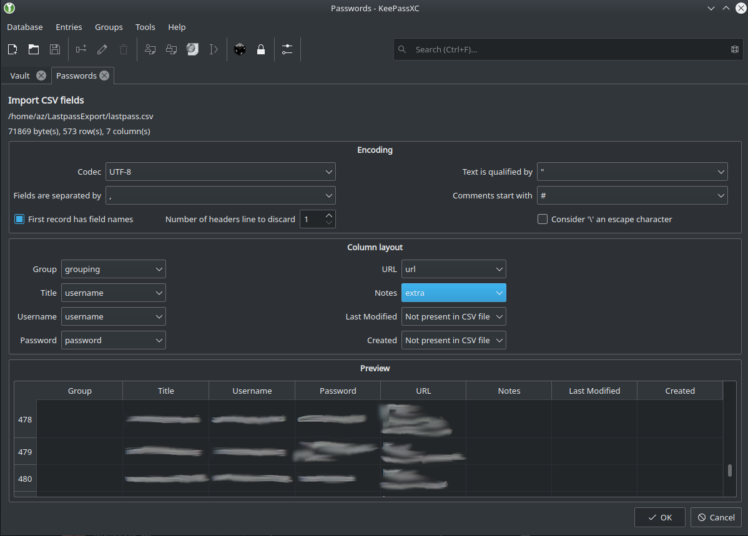
Task: Focus the Search (Ctrl+F) field
Action: coord(568,49)
